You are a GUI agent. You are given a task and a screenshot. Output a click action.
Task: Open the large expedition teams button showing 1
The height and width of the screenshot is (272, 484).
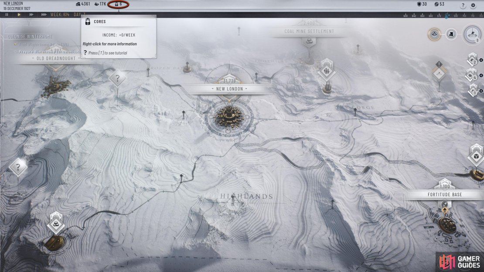pos(472,34)
